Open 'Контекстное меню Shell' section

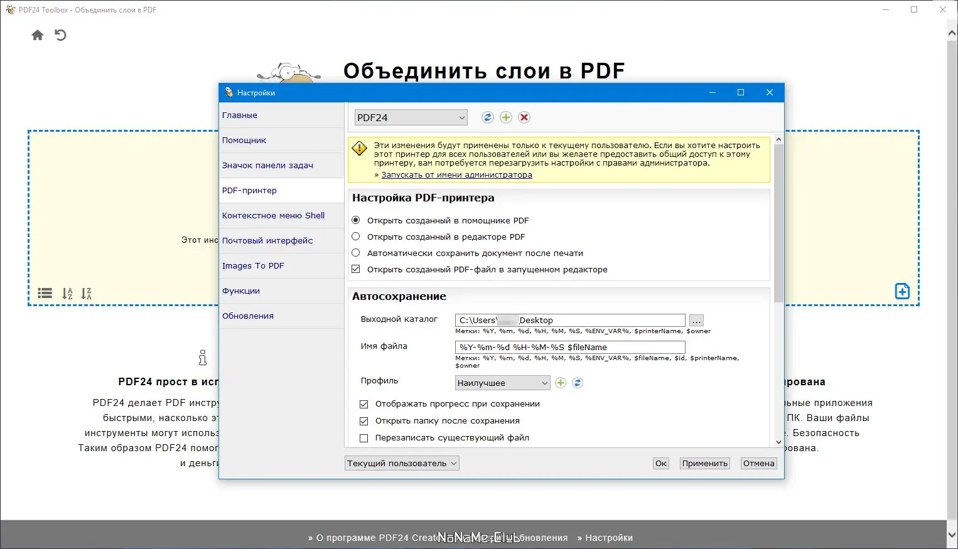coord(281,216)
